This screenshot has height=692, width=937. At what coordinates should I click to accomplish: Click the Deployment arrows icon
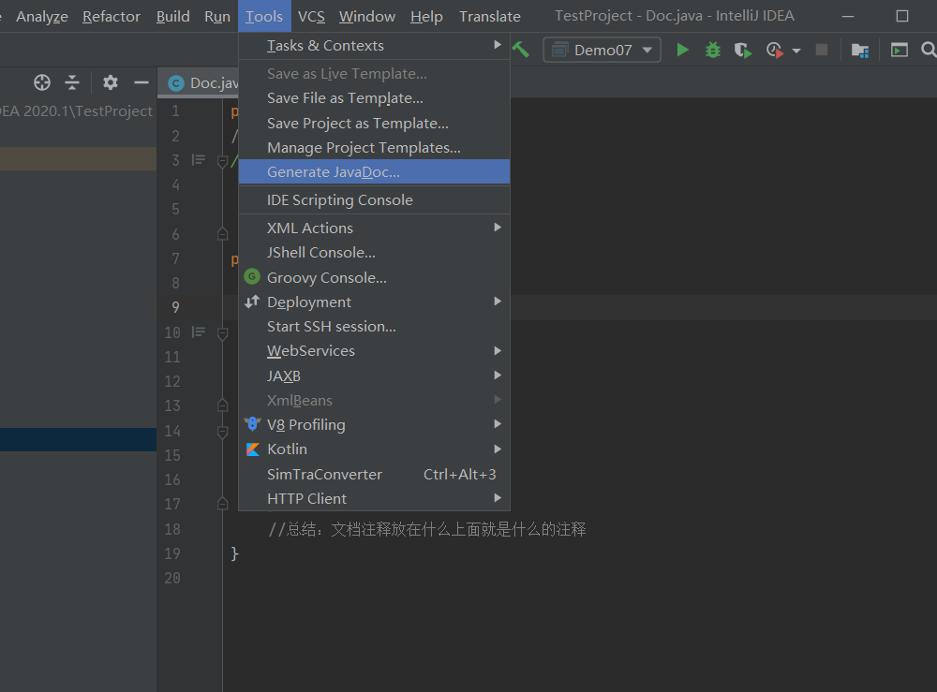[252, 302]
